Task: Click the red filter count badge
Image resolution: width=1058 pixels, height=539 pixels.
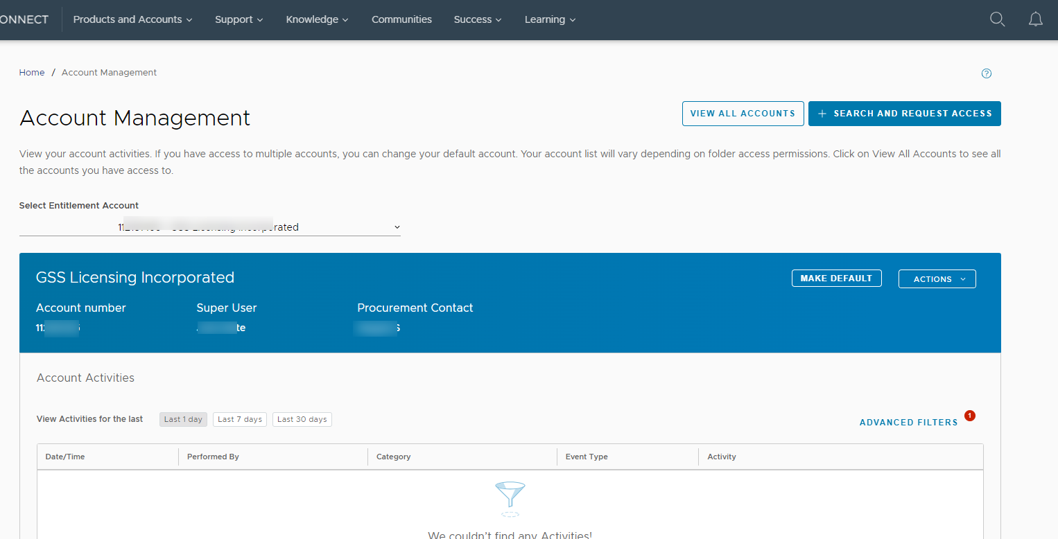Action: pos(970,416)
